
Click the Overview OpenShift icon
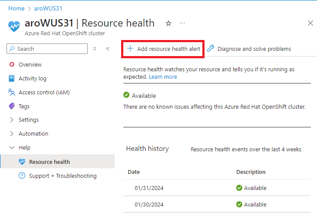[x=12, y=64]
